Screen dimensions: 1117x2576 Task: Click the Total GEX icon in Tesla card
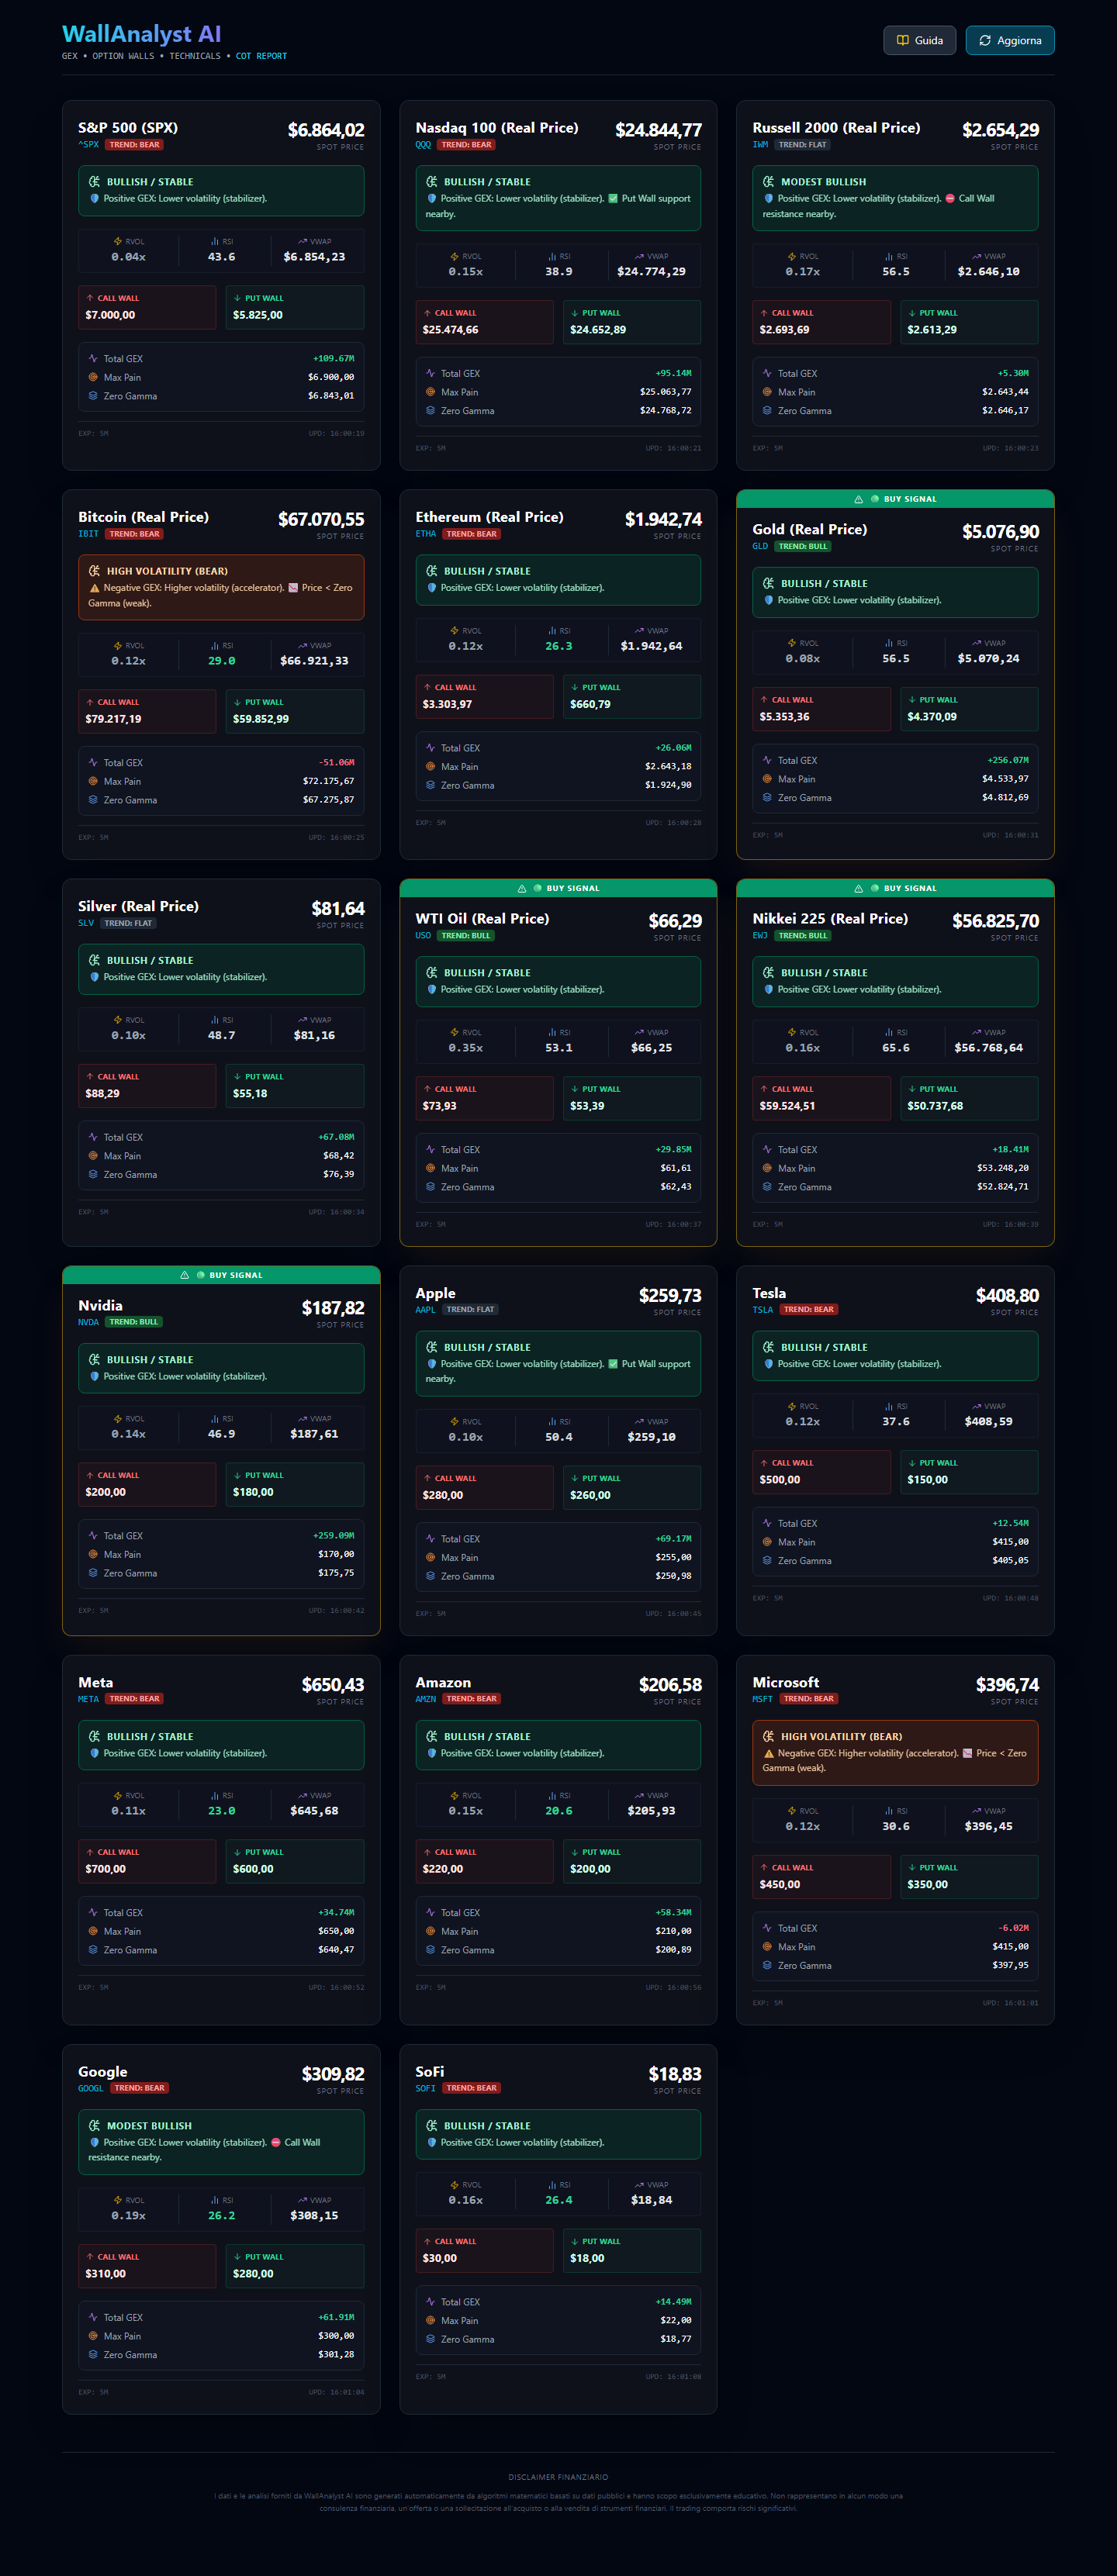tap(767, 1523)
